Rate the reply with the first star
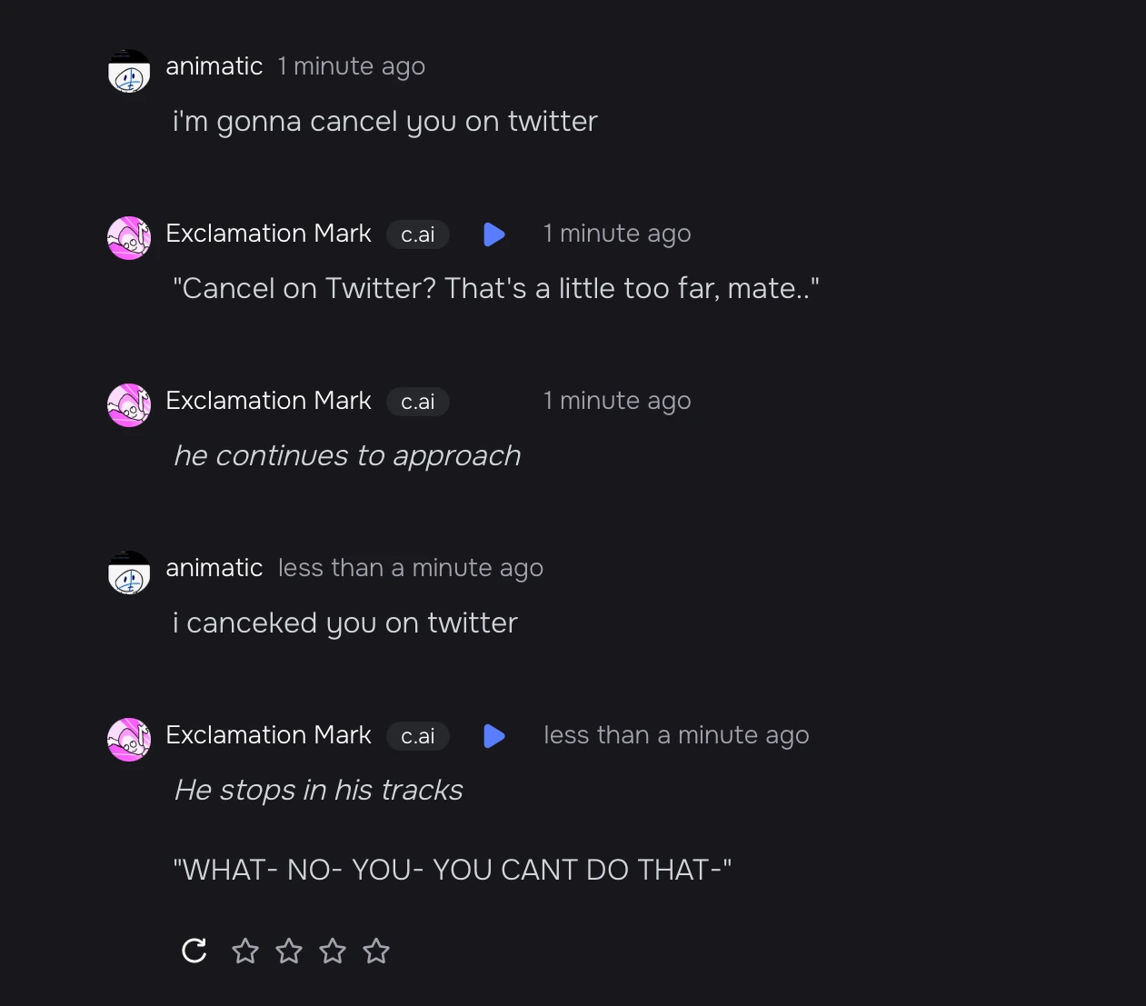Viewport: 1146px width, 1006px height. tap(245, 951)
